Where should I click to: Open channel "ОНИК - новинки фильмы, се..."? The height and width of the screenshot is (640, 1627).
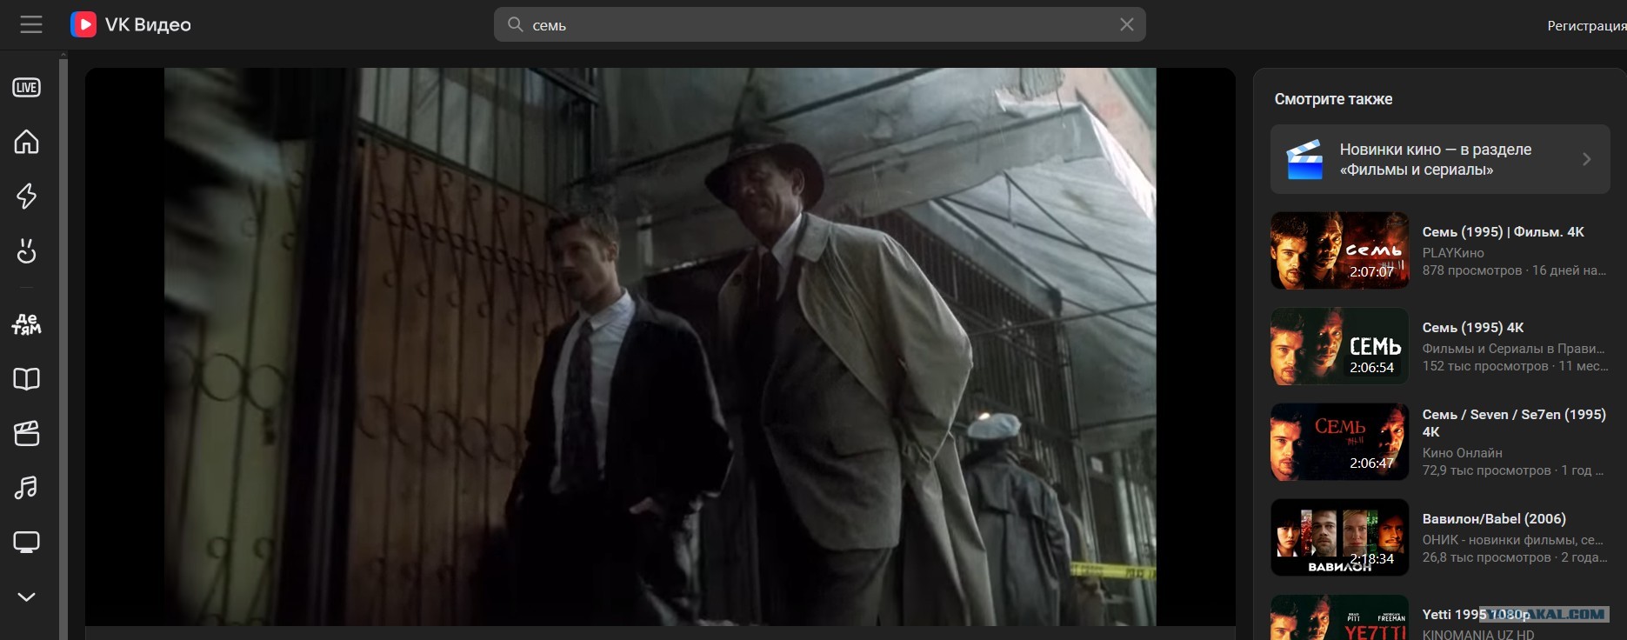(1512, 540)
